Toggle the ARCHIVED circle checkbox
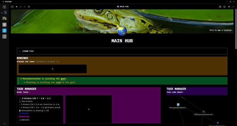This screenshot has width=237, height=126. 20,120
